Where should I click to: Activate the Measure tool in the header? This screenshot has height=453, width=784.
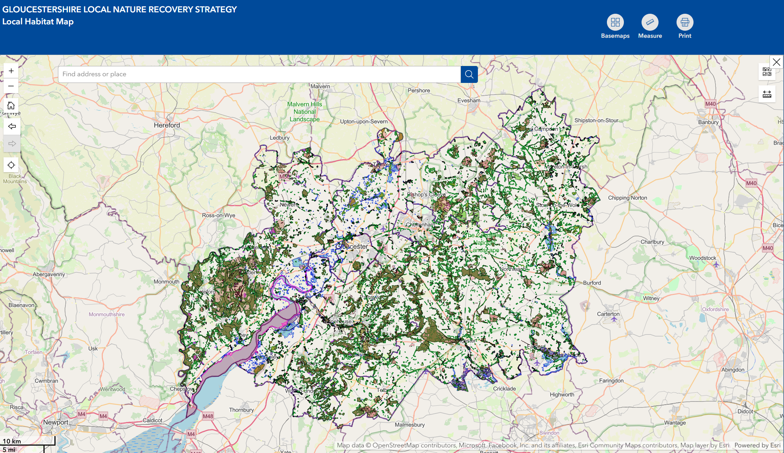point(650,23)
